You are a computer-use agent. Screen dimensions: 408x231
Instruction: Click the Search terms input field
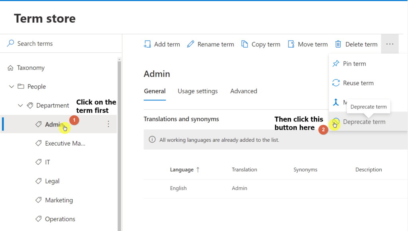[61, 44]
